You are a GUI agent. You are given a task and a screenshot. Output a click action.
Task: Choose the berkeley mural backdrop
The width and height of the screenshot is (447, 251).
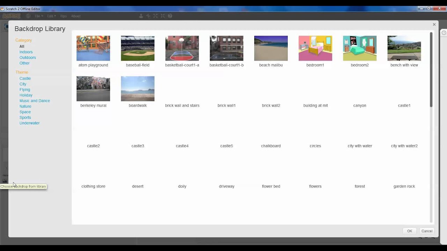click(x=93, y=89)
